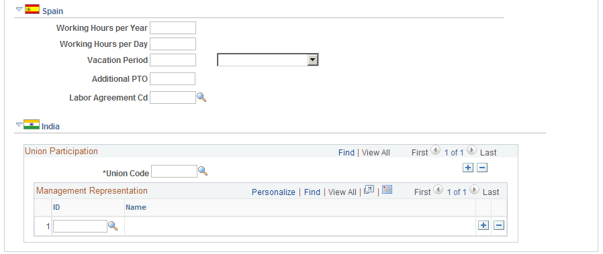Add a Management Representation row

(x=483, y=226)
